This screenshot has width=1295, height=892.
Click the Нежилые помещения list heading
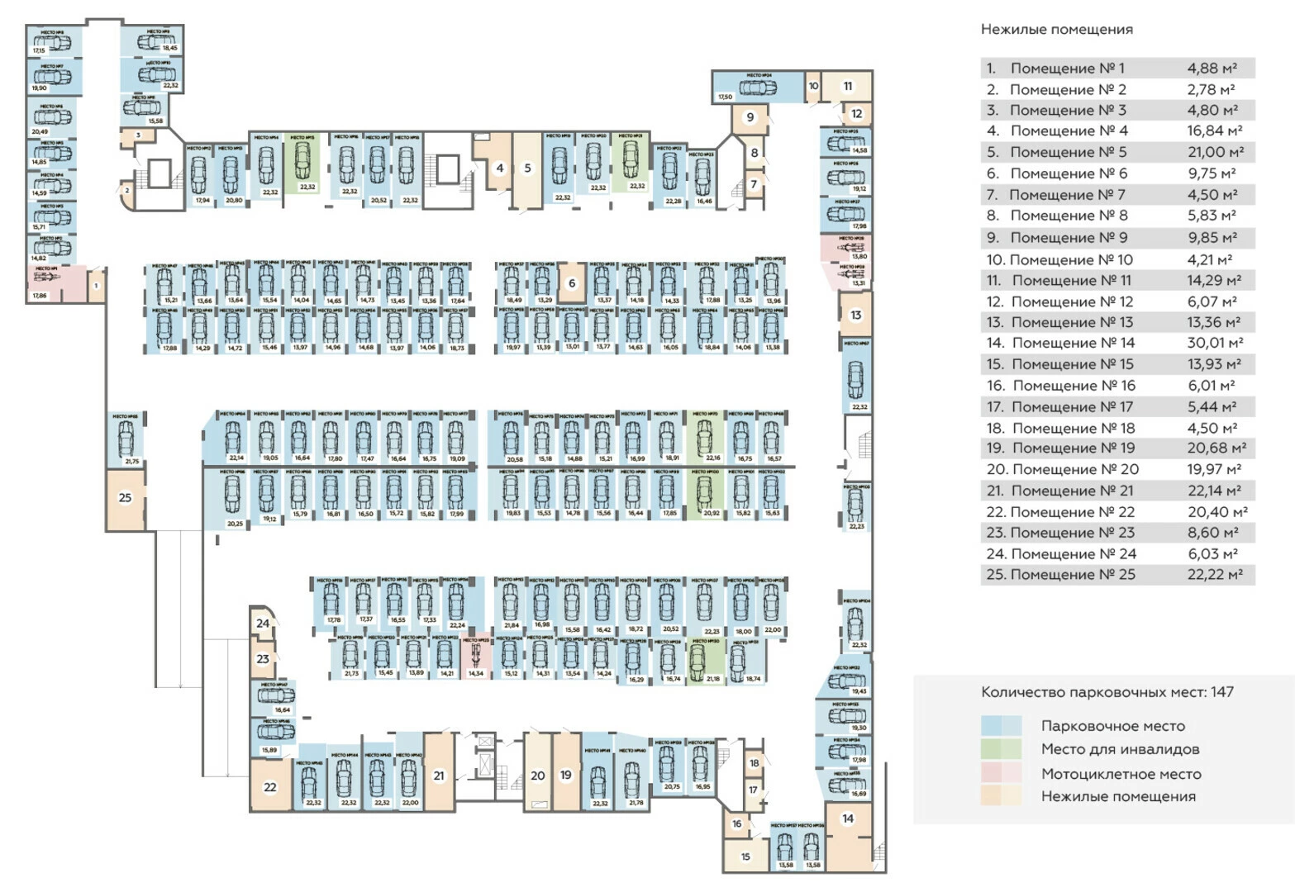pos(1056,29)
